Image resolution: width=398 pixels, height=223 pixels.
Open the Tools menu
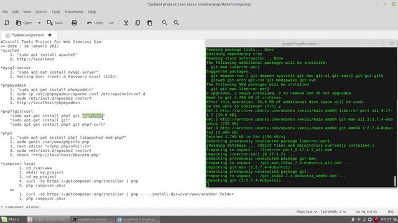coord(56,12)
